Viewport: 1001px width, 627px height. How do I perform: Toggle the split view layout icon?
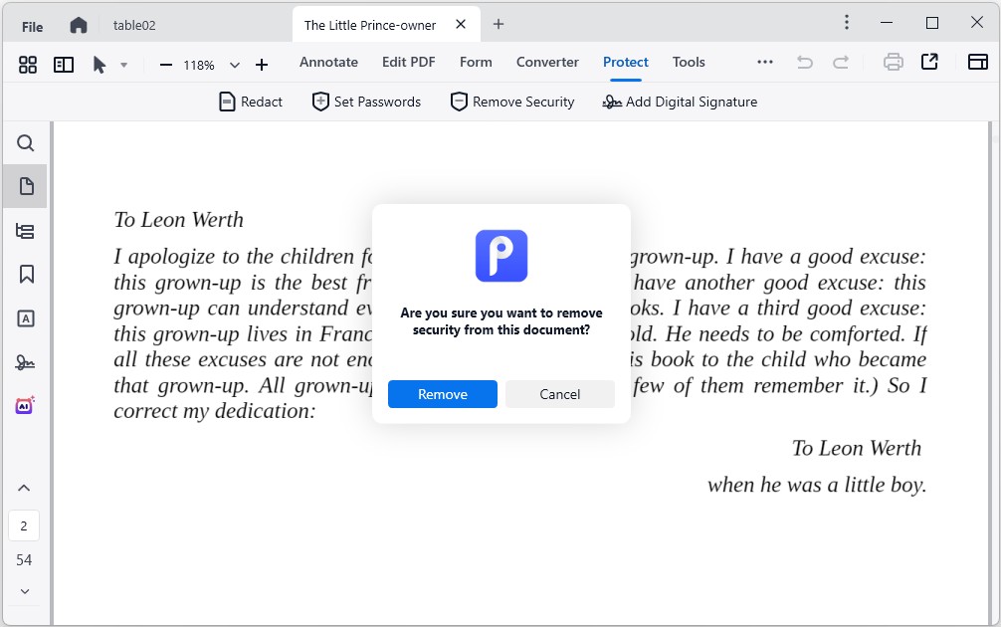(63, 64)
